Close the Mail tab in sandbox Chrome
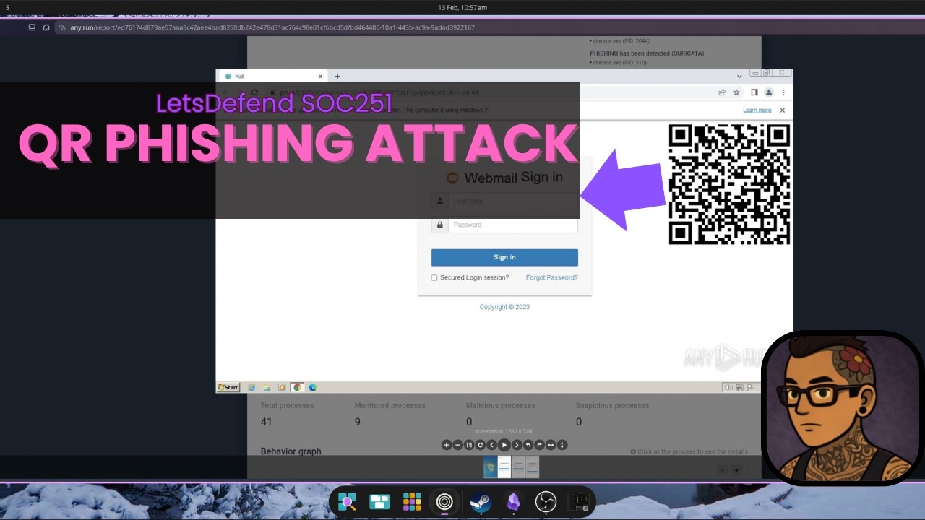This screenshot has height=520, width=925. [320, 76]
